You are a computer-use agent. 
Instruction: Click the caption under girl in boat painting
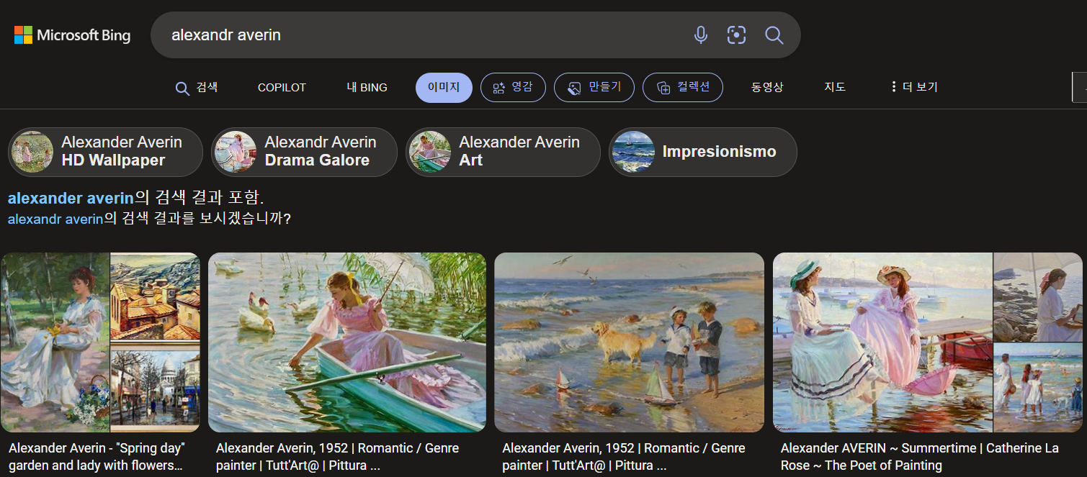(x=337, y=456)
